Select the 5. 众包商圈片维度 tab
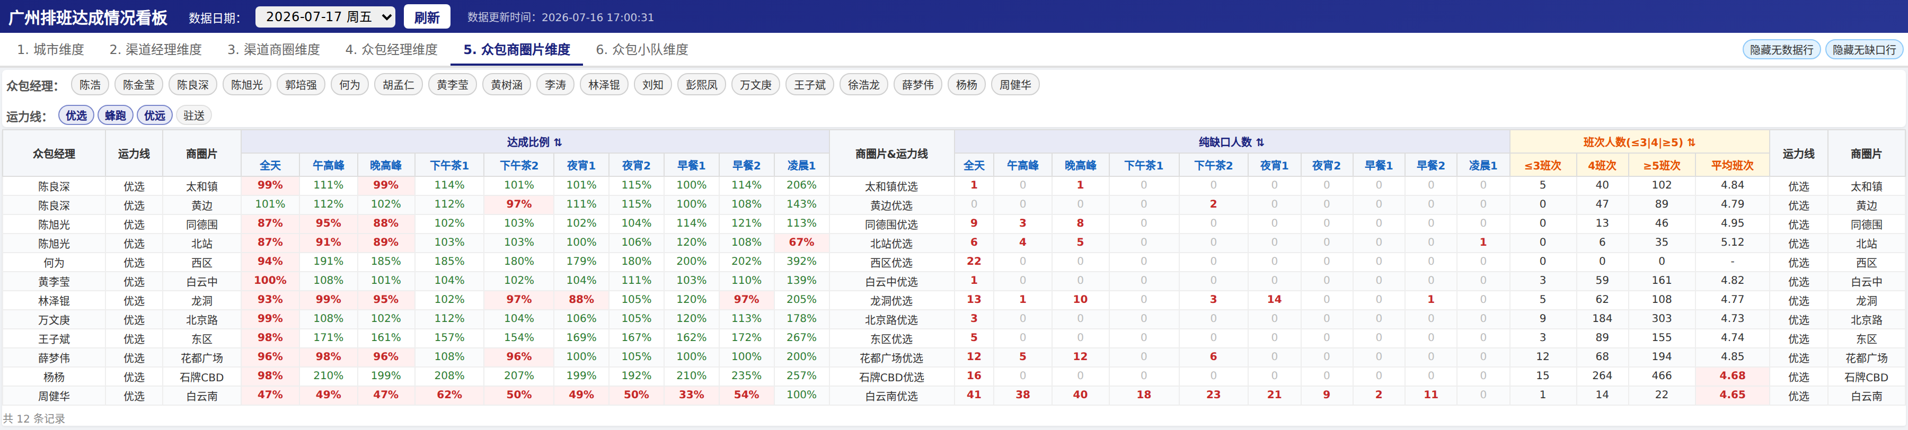 point(517,50)
